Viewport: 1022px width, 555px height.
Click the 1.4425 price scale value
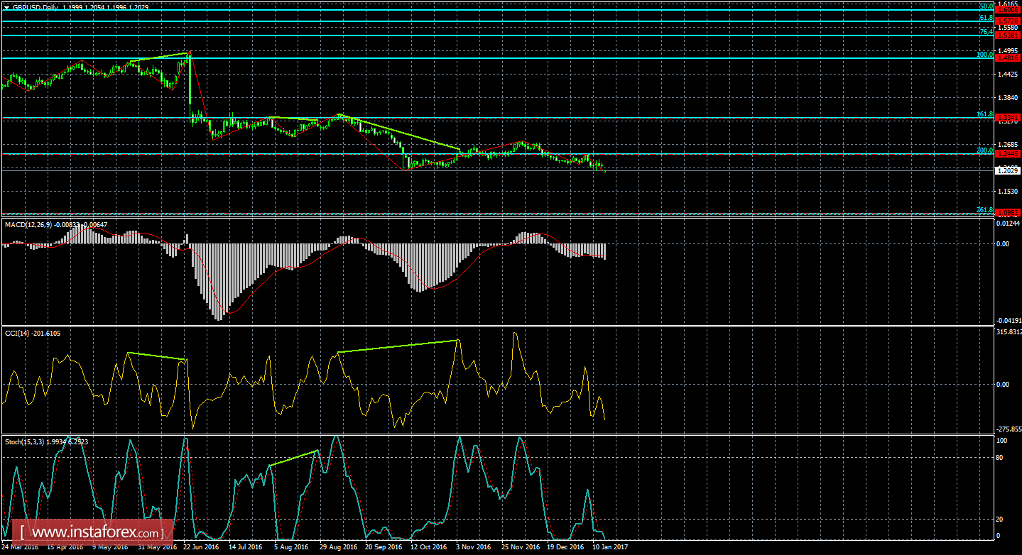tap(1008, 74)
